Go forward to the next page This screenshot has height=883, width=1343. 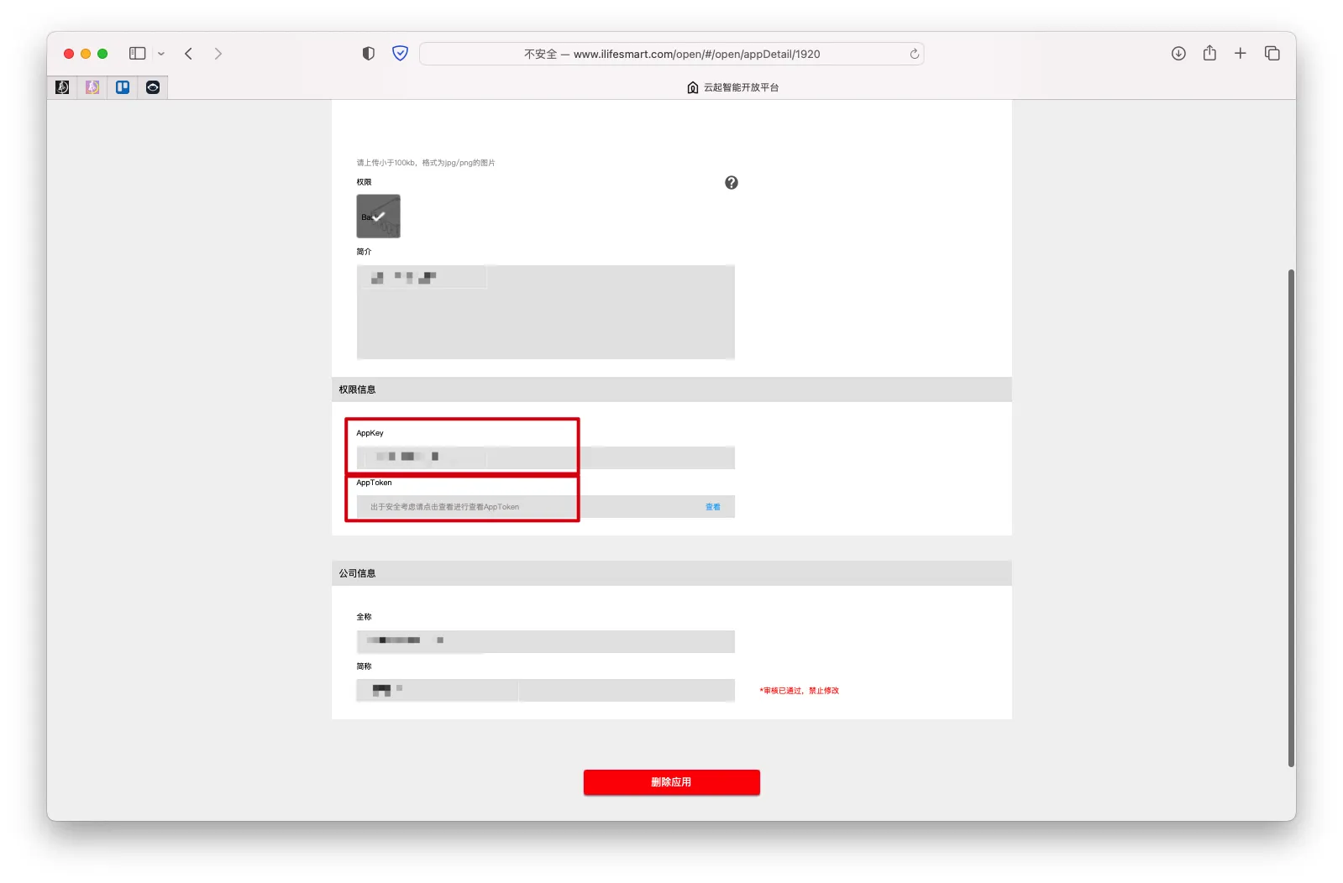coord(218,54)
